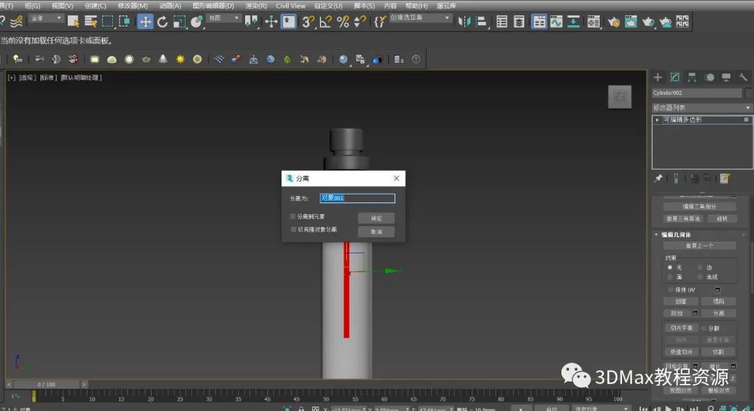
Task: Enable the 分离到元素 checkbox
Action: 293,216
